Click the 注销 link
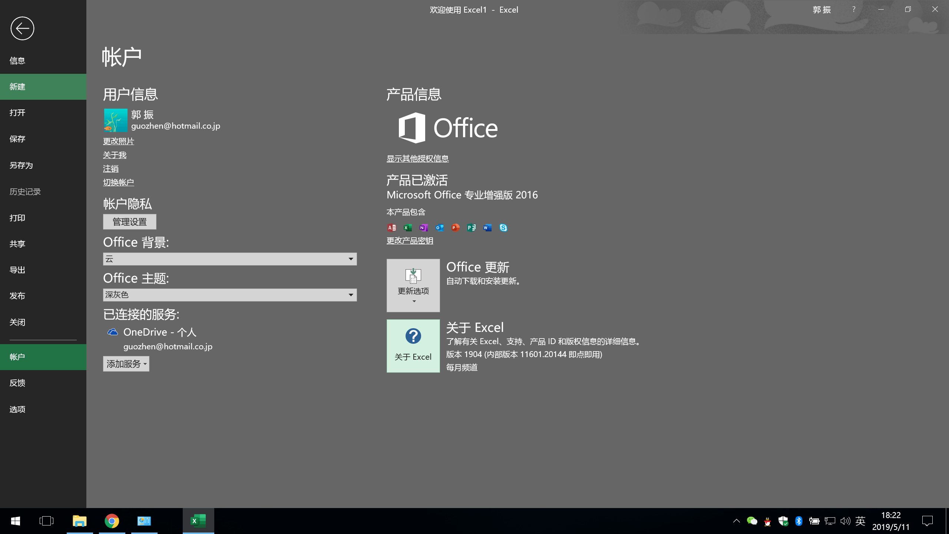The image size is (949, 534). (x=111, y=169)
